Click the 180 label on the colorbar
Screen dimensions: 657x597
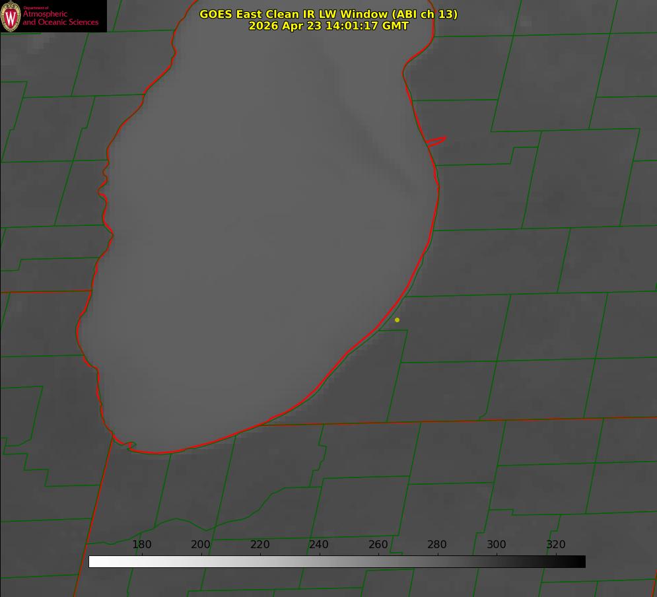(x=141, y=544)
